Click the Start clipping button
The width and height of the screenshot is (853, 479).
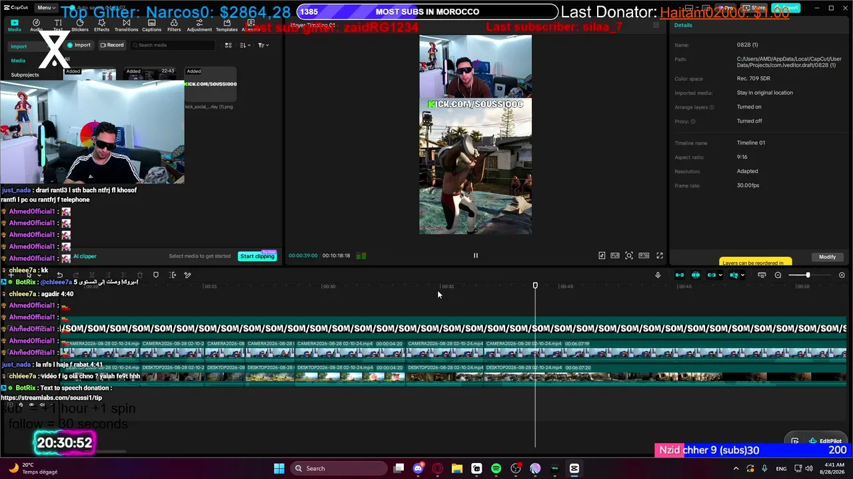coord(257,256)
